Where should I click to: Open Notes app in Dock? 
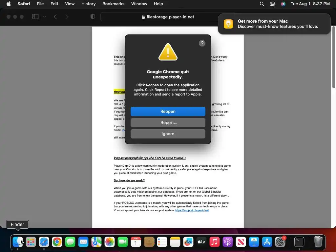coord(175,242)
